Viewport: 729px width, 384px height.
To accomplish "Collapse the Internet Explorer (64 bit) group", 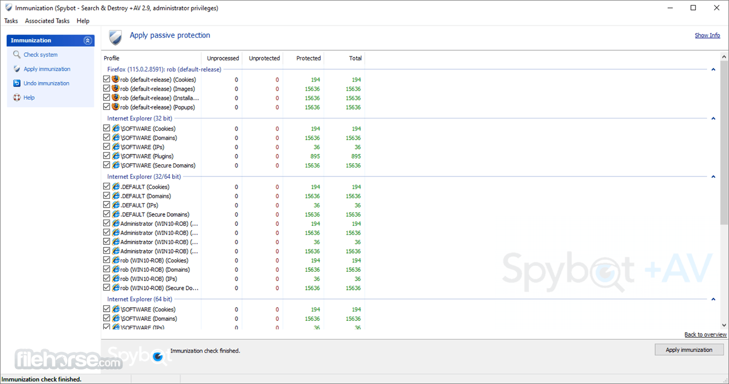I will coord(713,299).
